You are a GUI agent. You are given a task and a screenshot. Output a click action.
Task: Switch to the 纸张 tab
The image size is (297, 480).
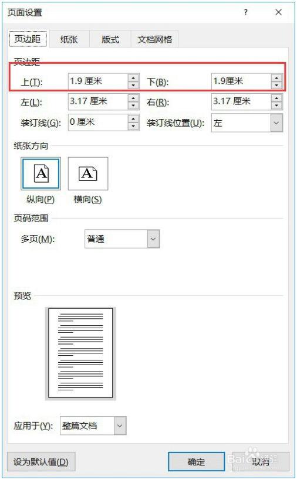tap(69, 39)
